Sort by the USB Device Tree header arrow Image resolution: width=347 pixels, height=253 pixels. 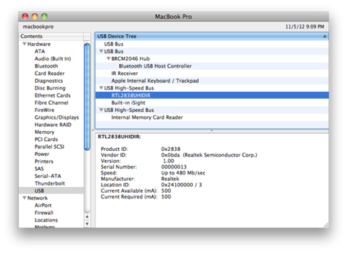pos(325,36)
